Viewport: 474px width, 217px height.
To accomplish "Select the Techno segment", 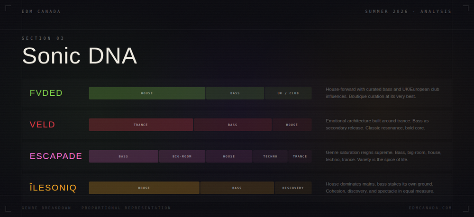I will [270, 156].
